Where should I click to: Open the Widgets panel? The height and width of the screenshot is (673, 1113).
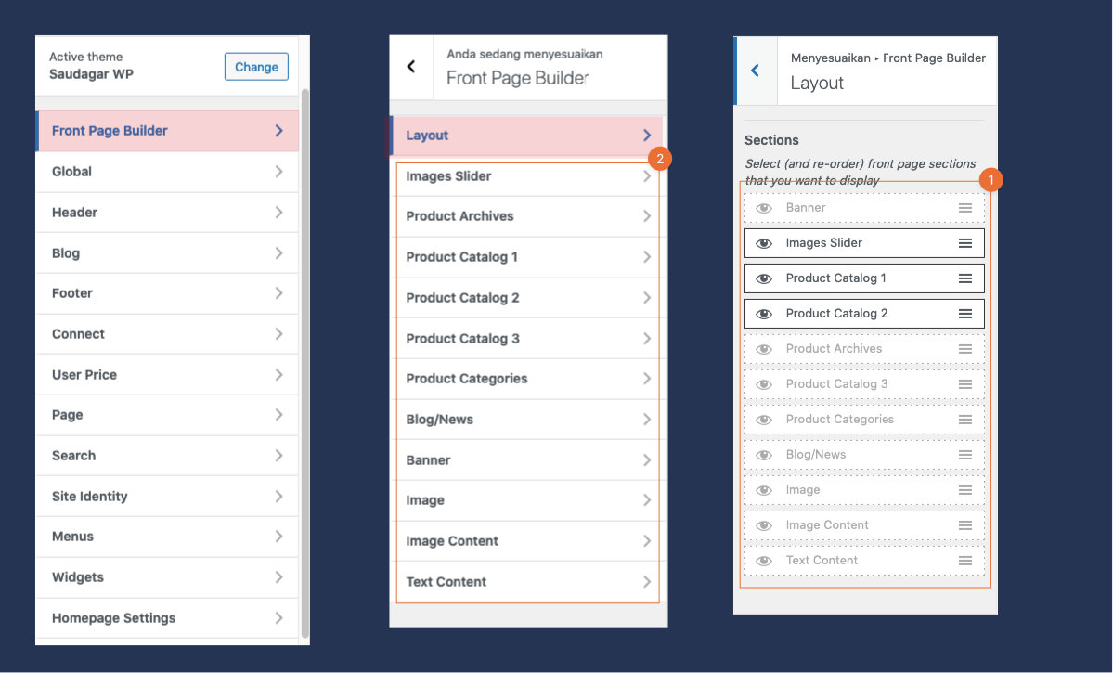pos(167,576)
